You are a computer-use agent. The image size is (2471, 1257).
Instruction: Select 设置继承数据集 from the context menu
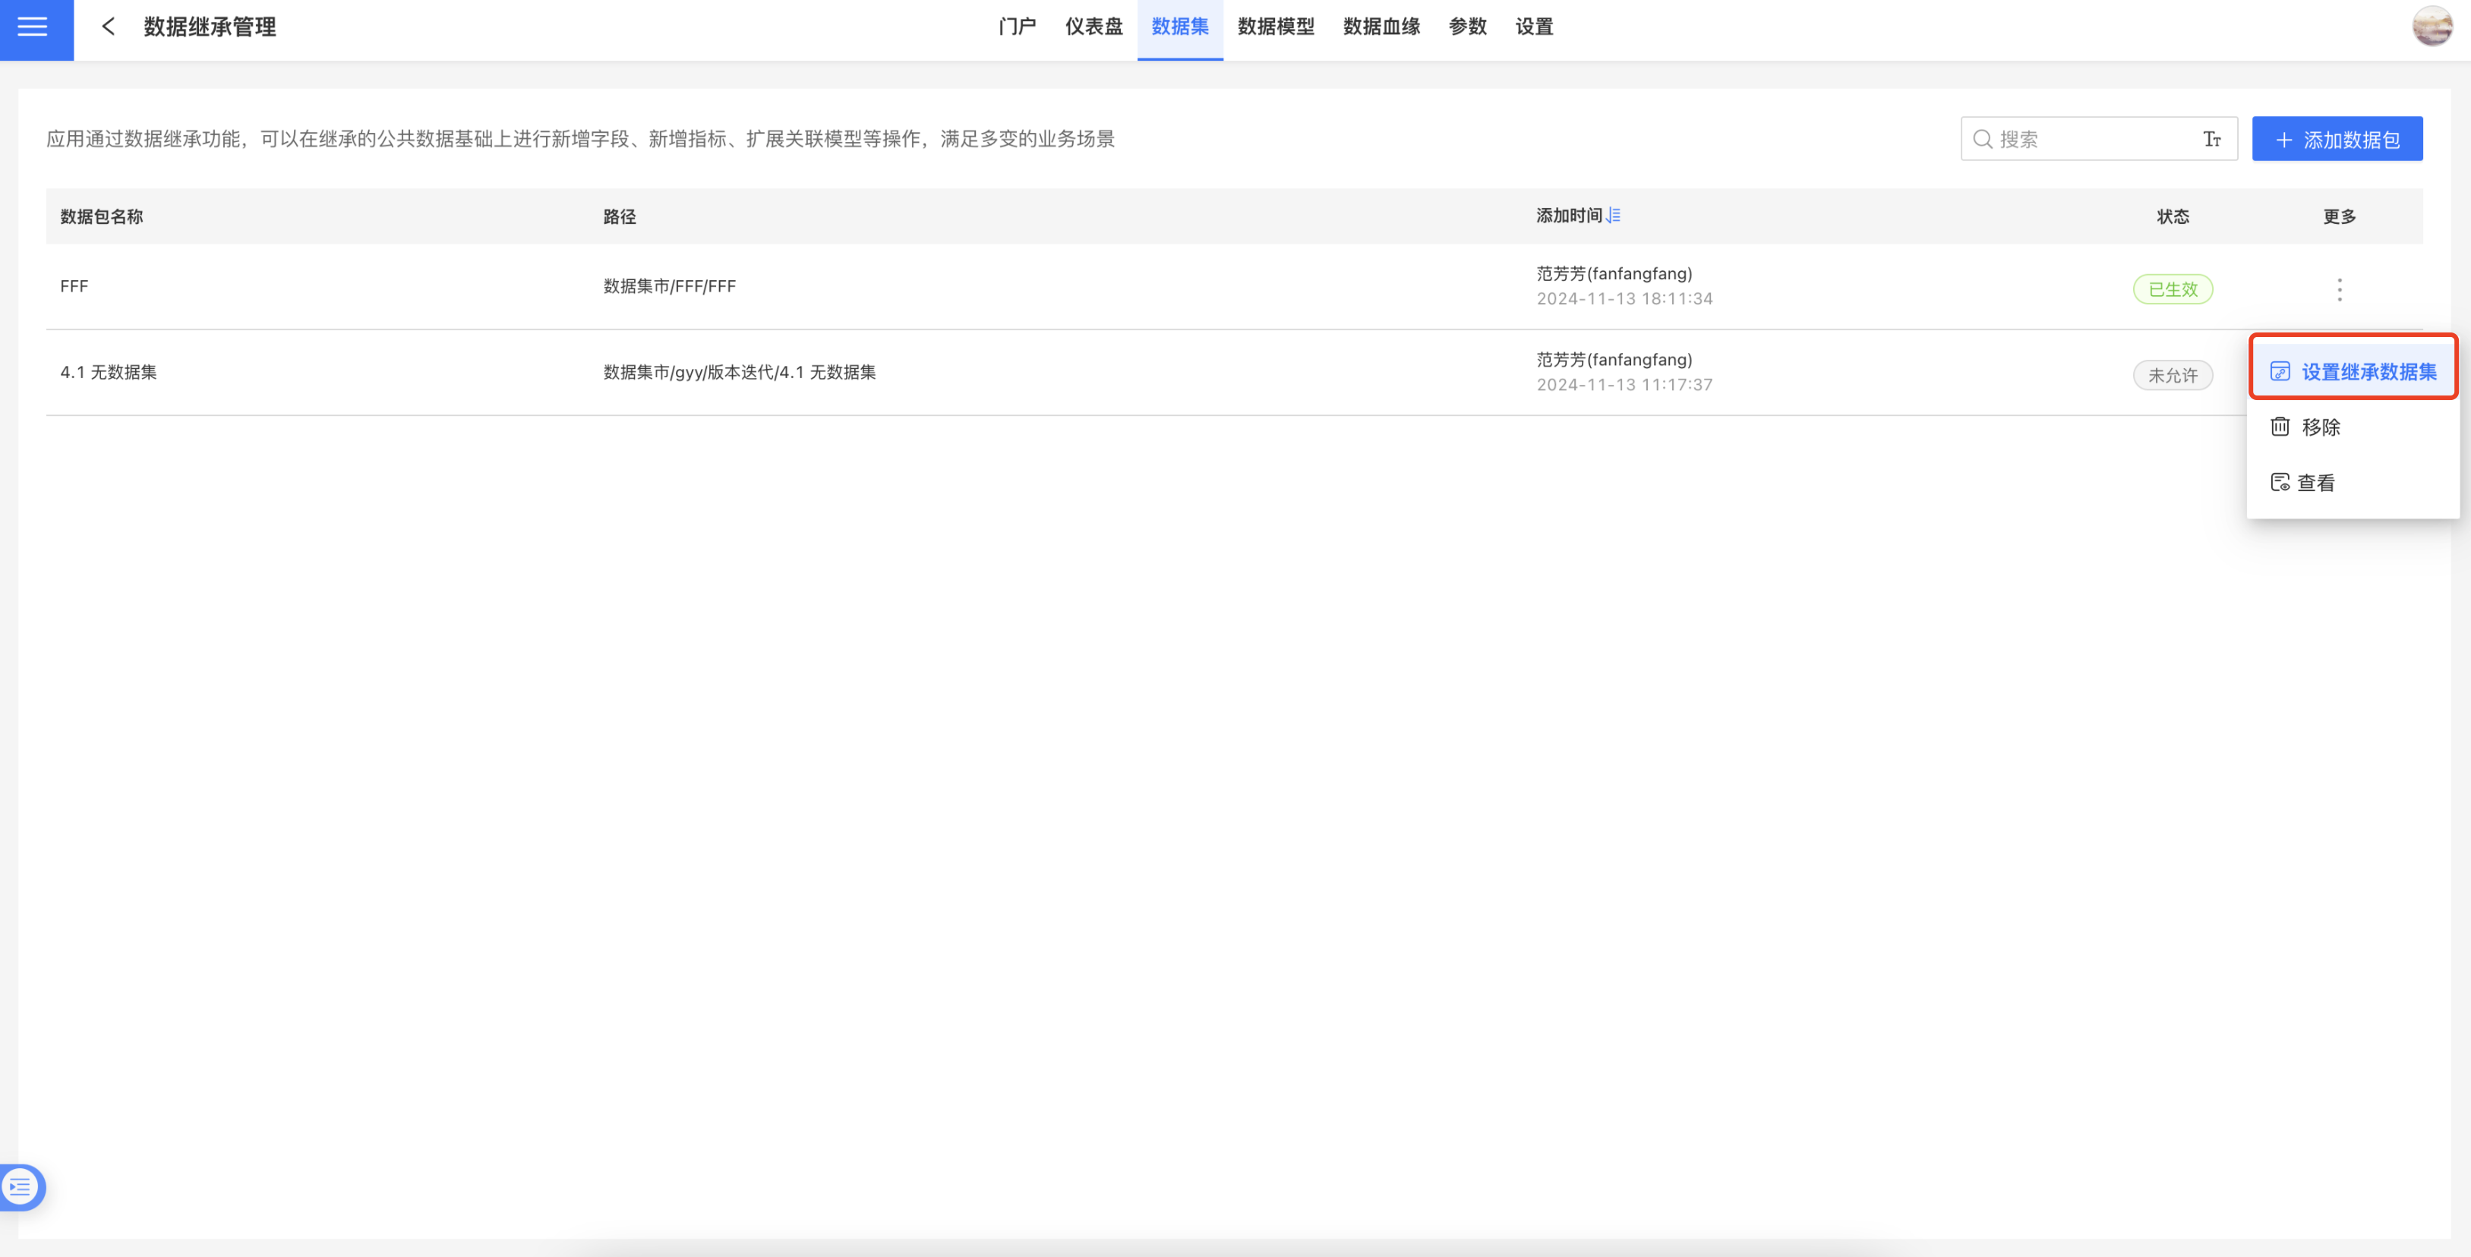point(2353,372)
